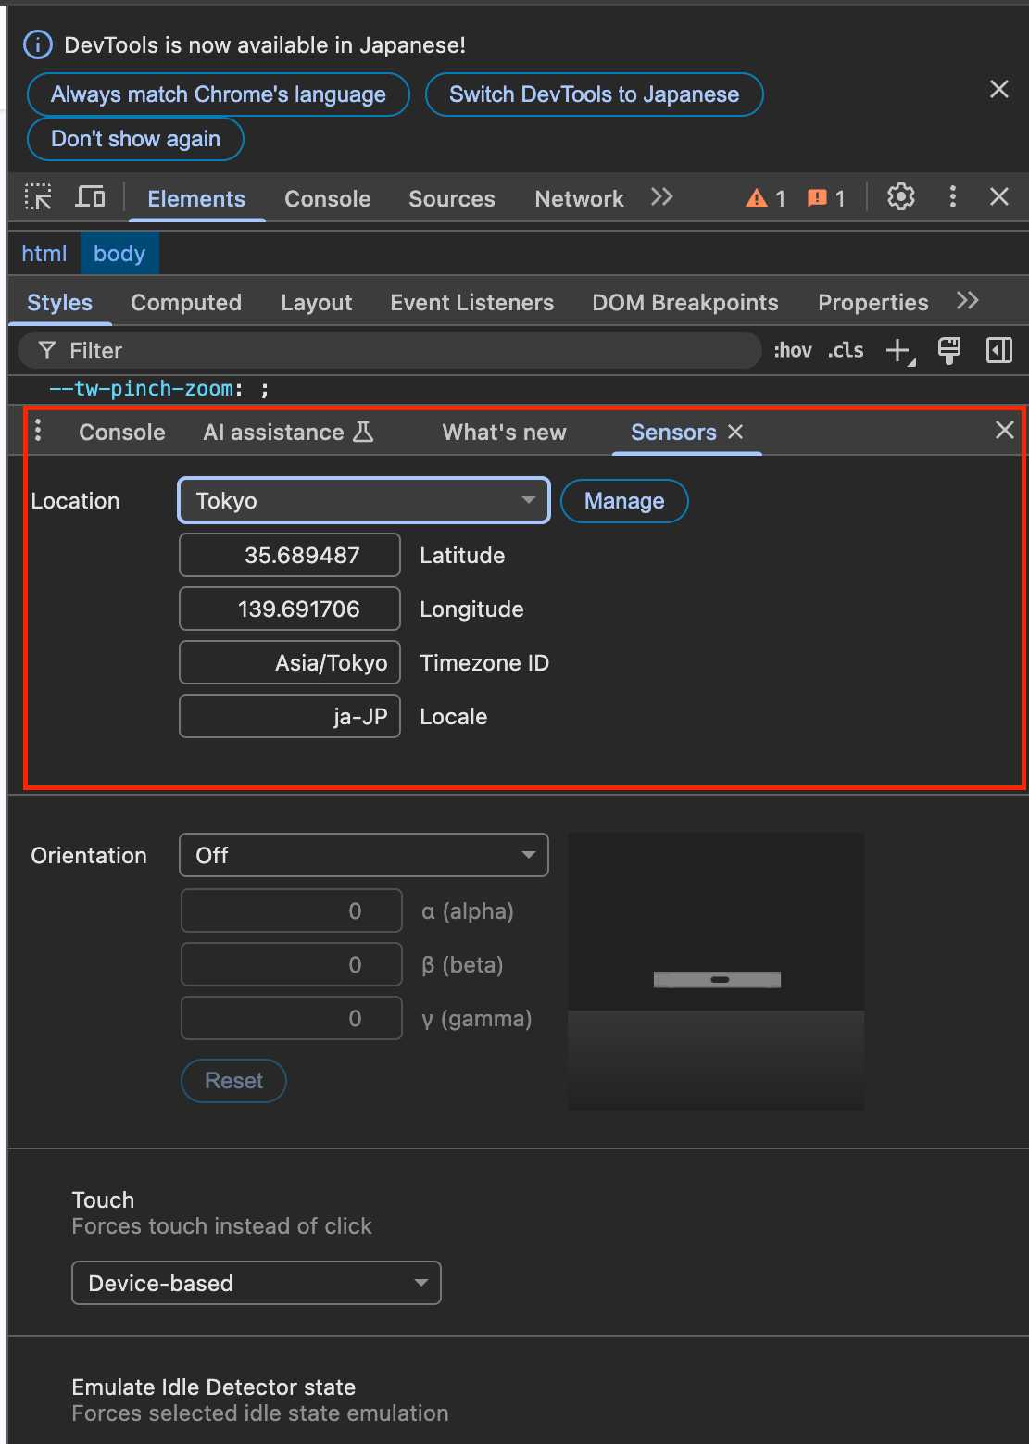This screenshot has height=1444, width=1029.
Task: Click the warnings count triangle icon
Action: tap(757, 198)
